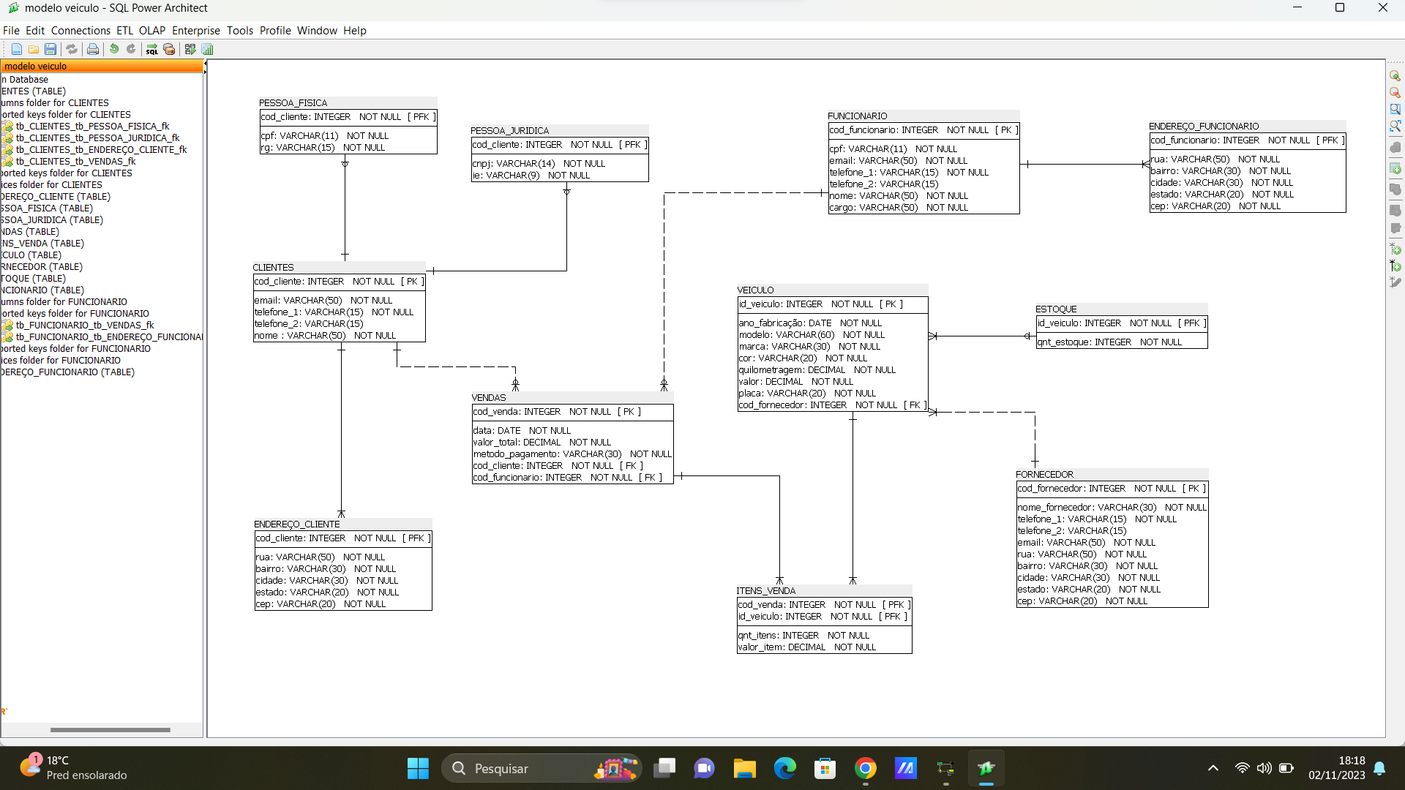Open the Profile menu
Screen dimensions: 1405x790
click(275, 31)
